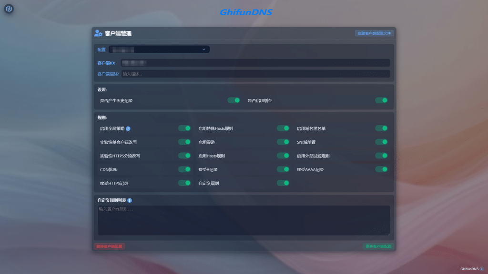Click the 启用漫游 label text
Viewport: 488px width, 274px height.
pyautogui.click(x=207, y=142)
